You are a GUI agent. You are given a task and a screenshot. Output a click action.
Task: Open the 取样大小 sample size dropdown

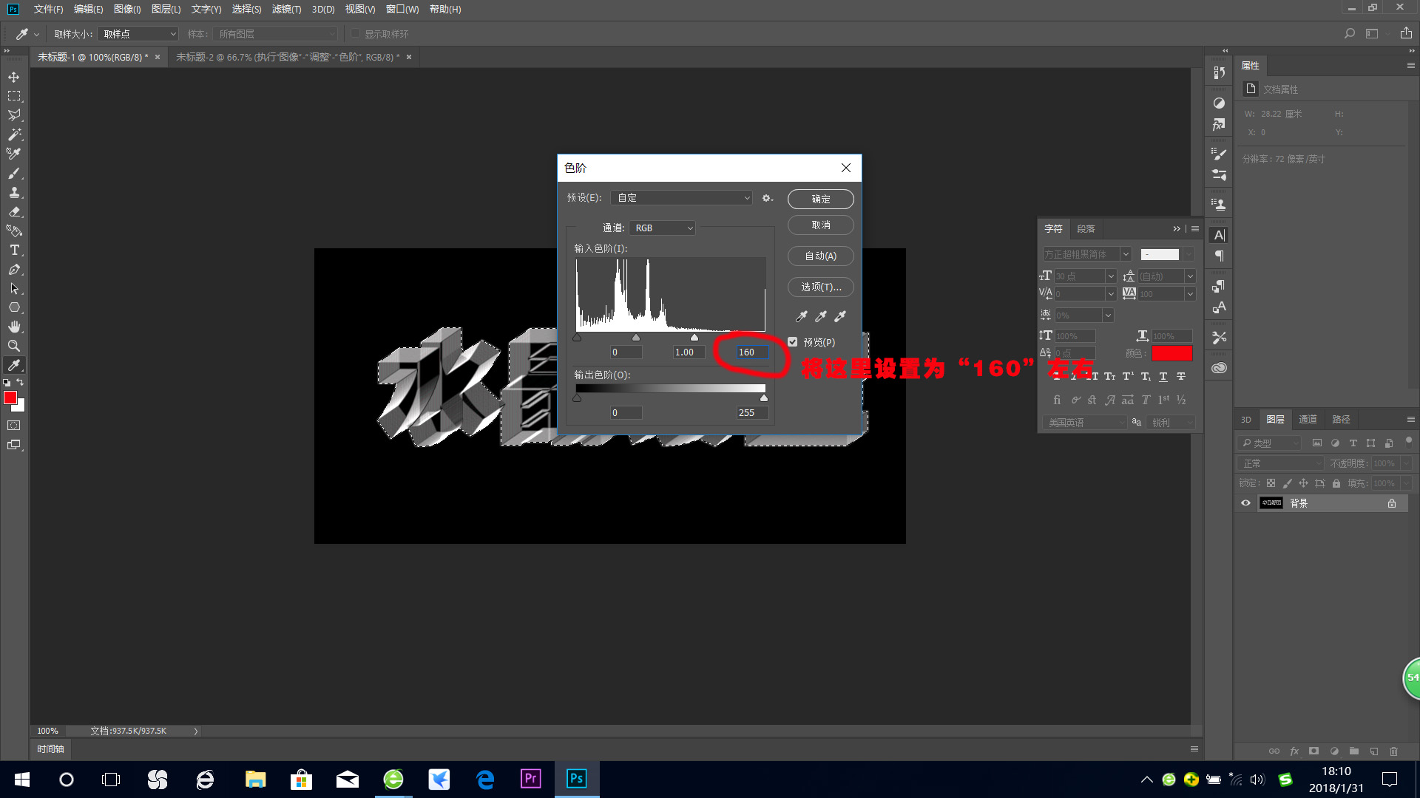point(138,34)
